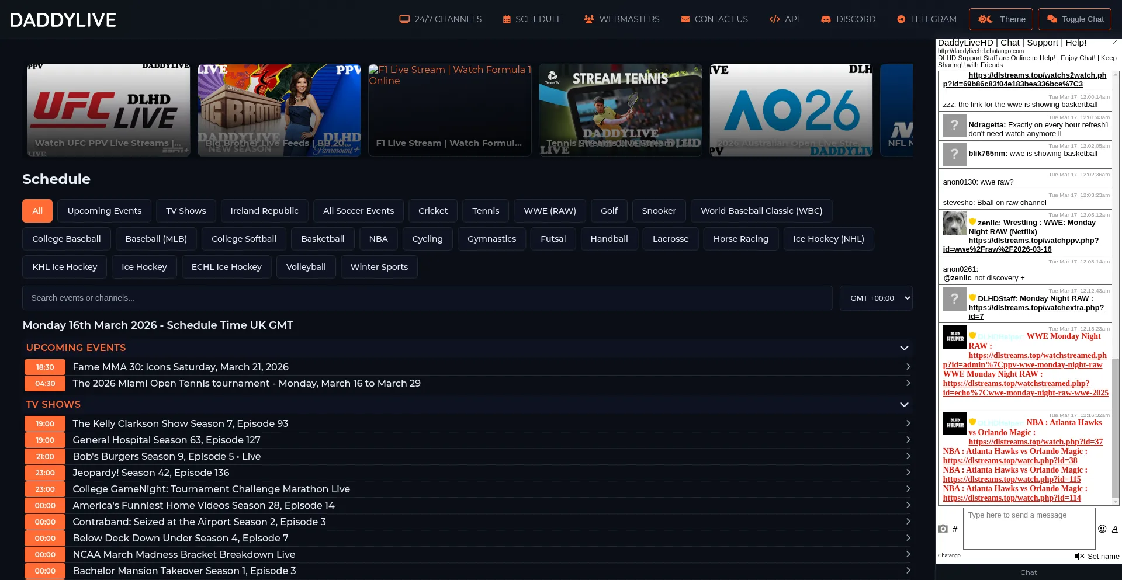Open Big Brother Live Feeds card

[279, 110]
